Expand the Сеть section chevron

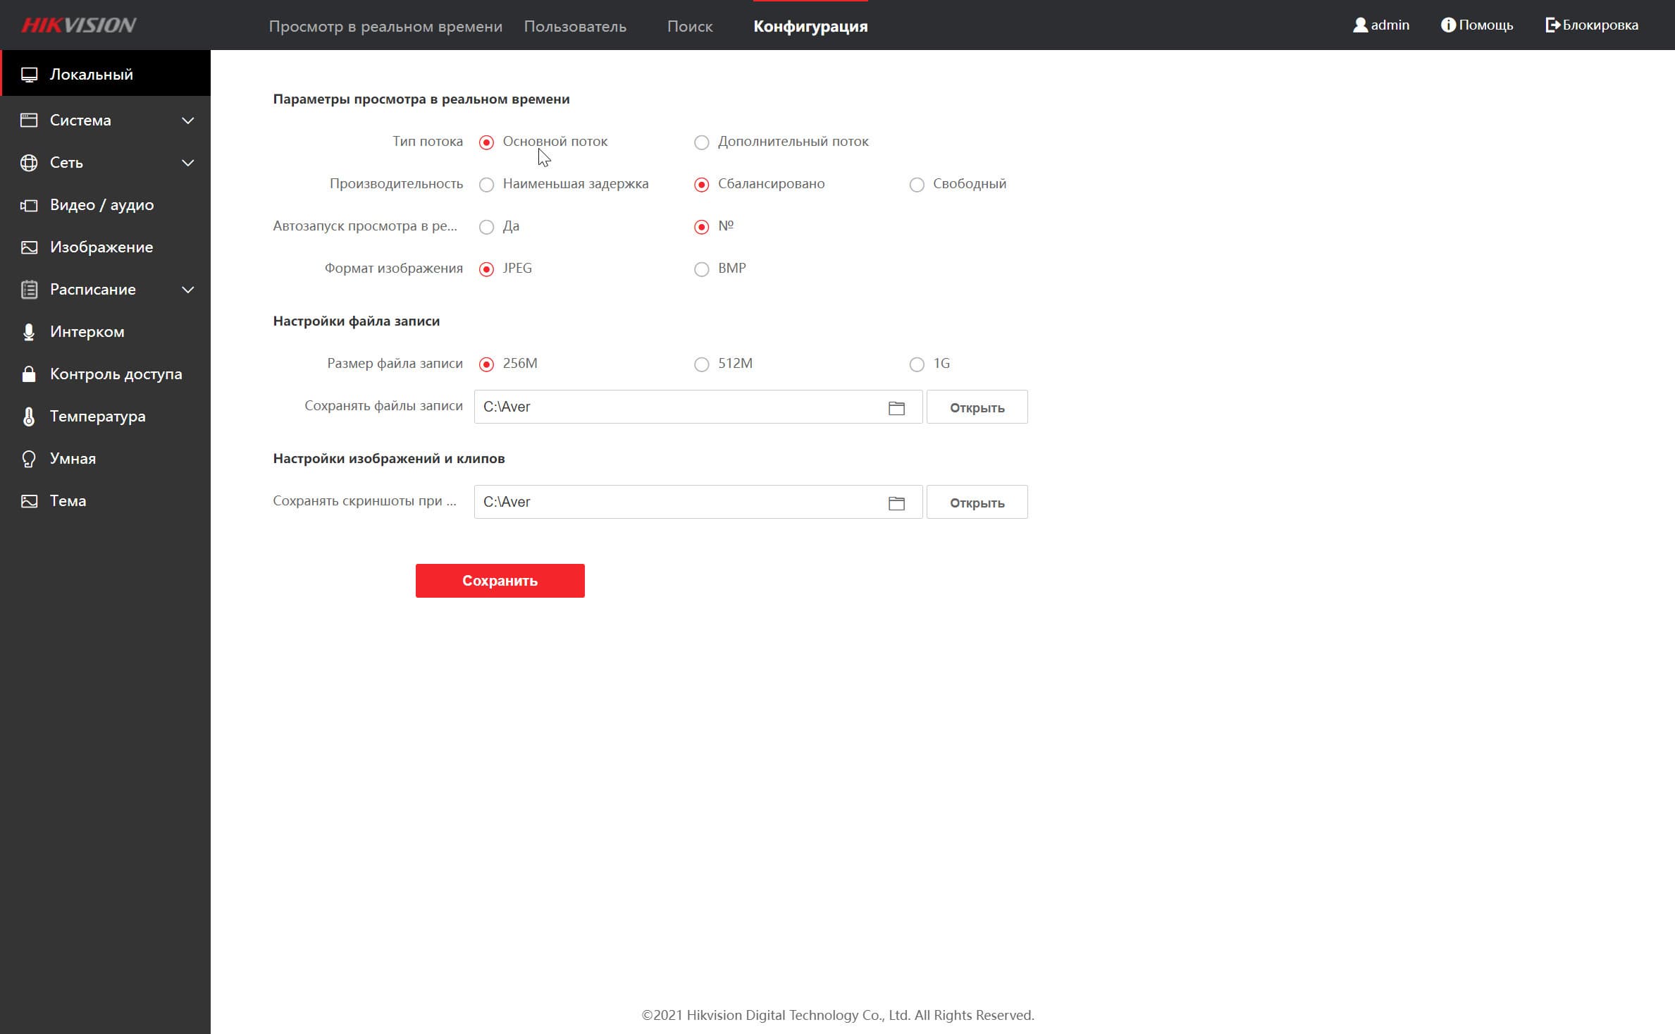188,163
